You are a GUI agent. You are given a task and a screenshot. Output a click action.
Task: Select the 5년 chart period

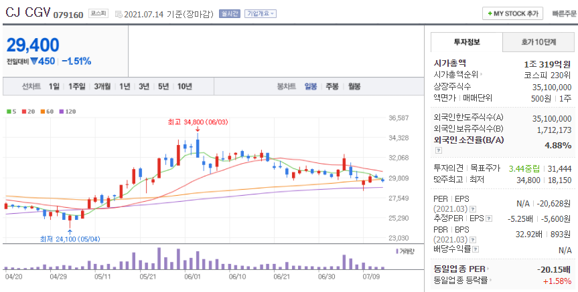click(x=163, y=86)
